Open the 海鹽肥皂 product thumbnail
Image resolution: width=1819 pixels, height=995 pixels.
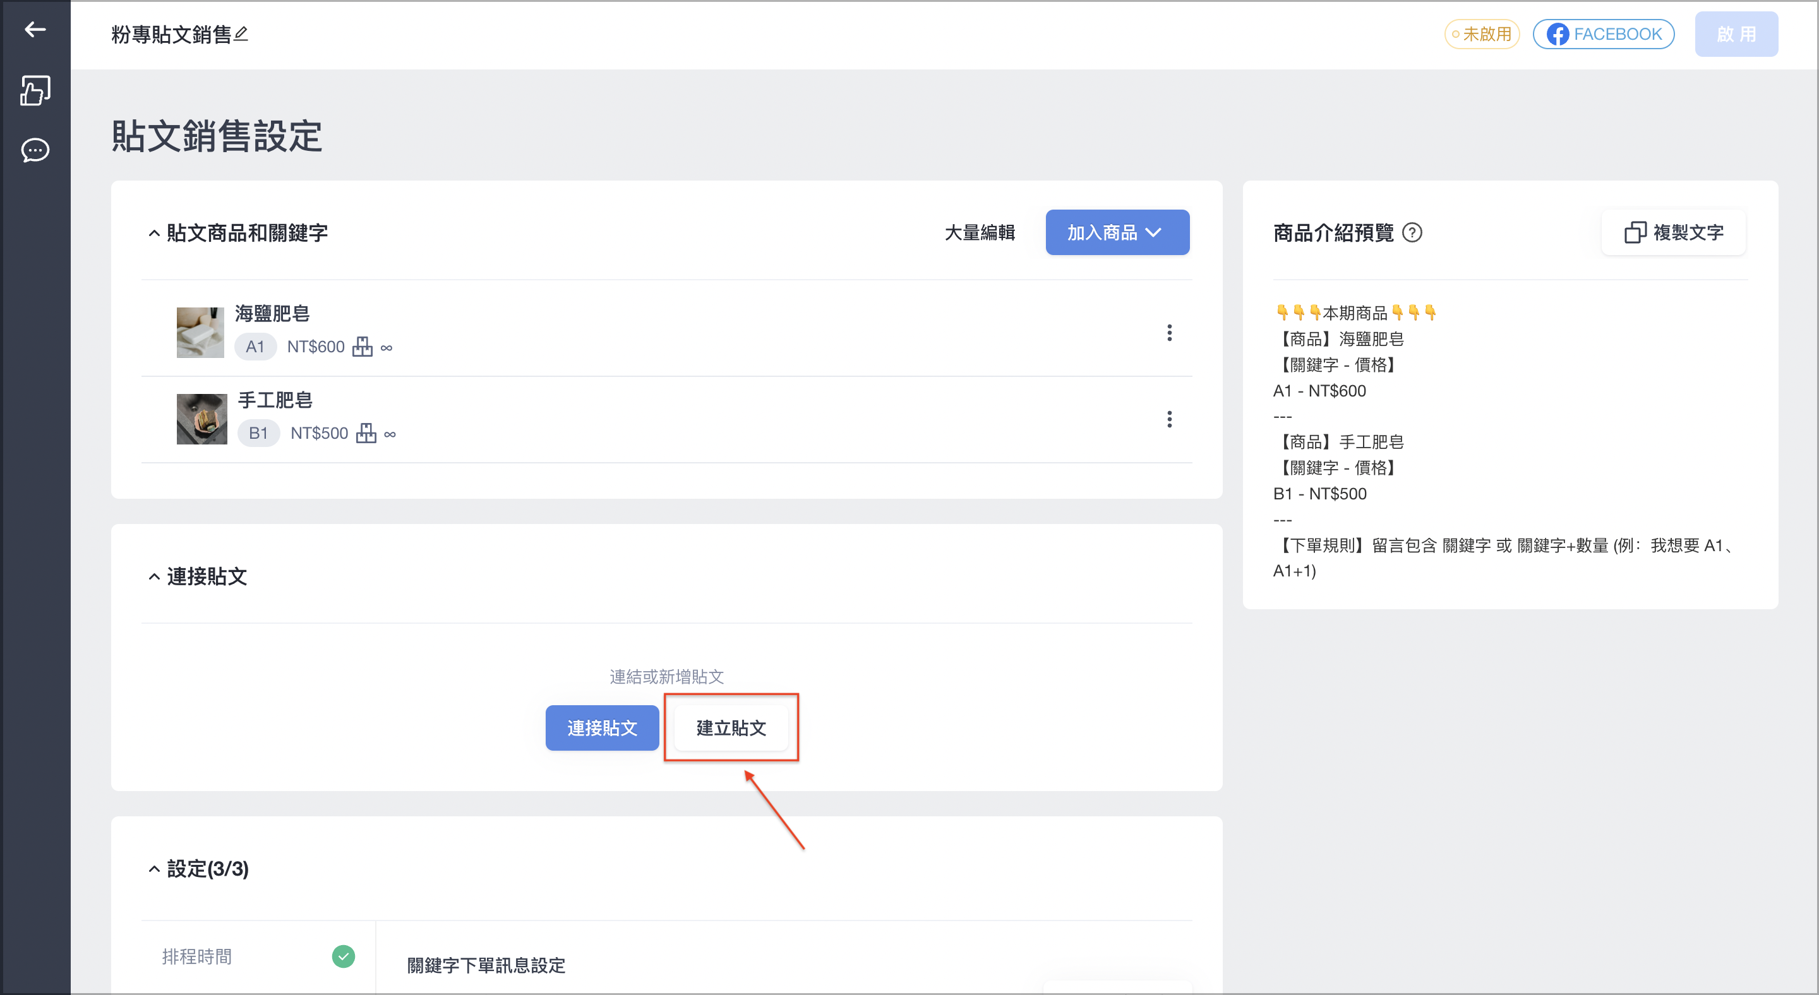(200, 332)
